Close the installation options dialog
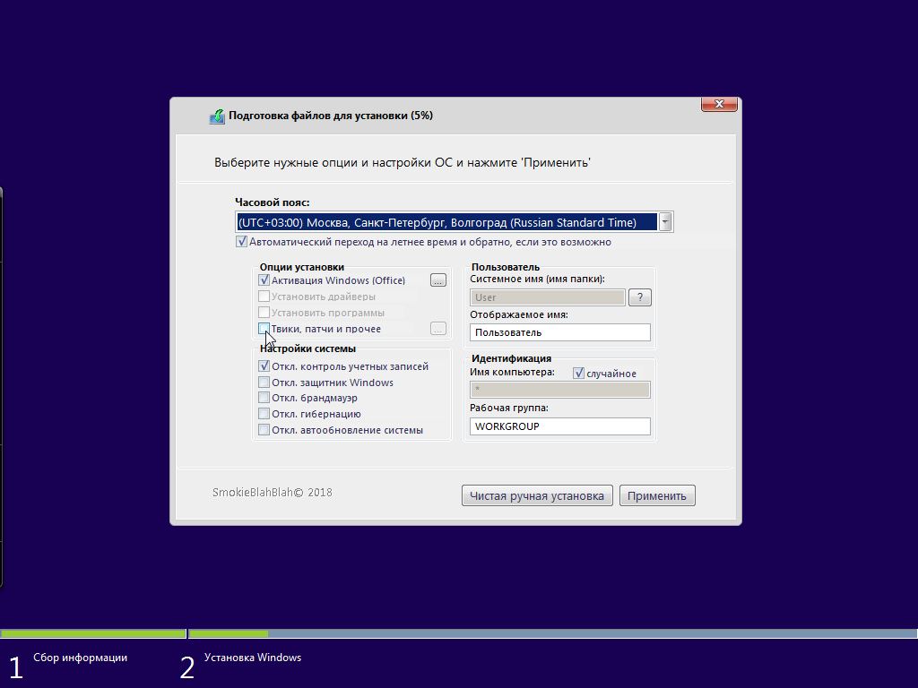 coord(719,104)
